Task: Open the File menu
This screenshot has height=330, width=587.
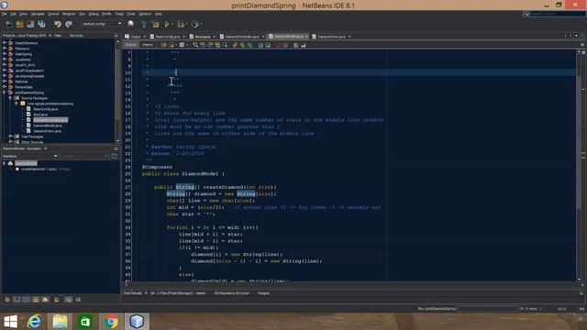Action: point(4,14)
